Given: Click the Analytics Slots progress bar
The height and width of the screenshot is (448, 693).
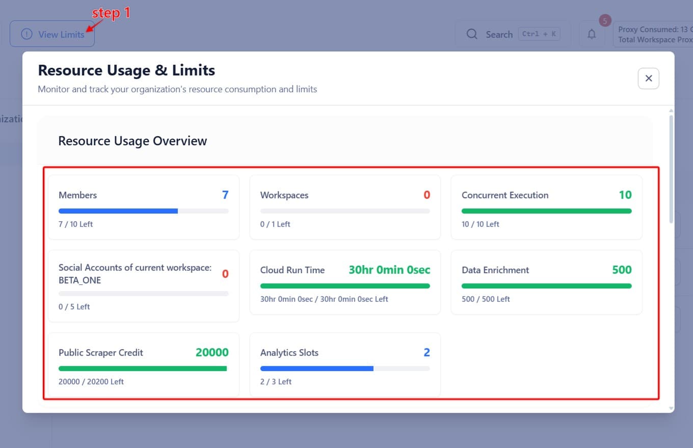Looking at the screenshot, I should point(344,368).
